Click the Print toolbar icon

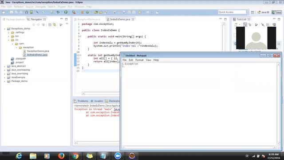coord(21,12)
